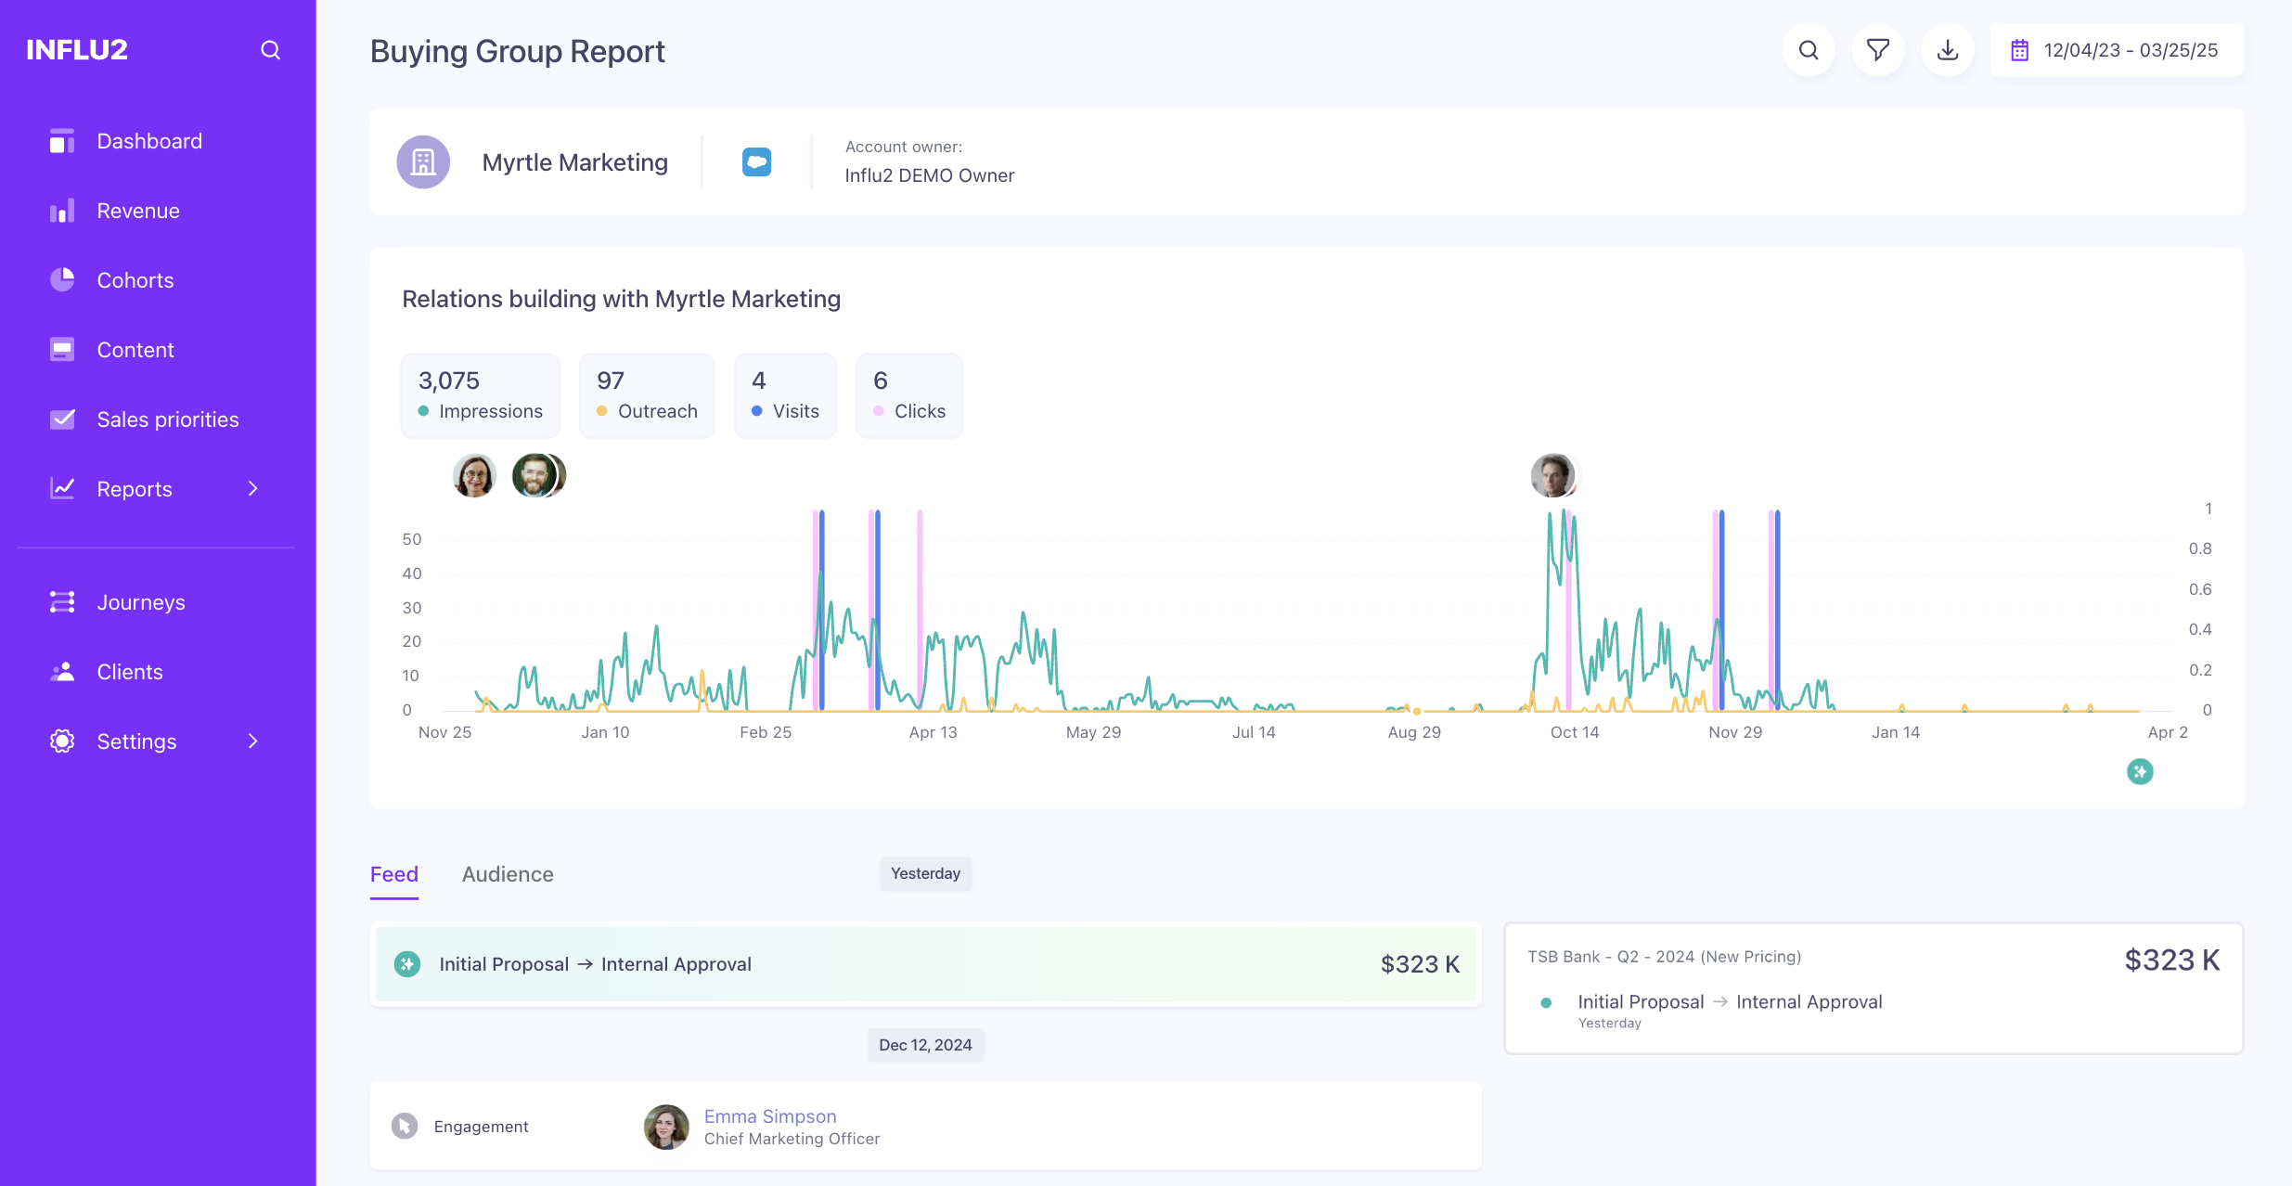Select Clients in the navigation sidebar

[129, 671]
